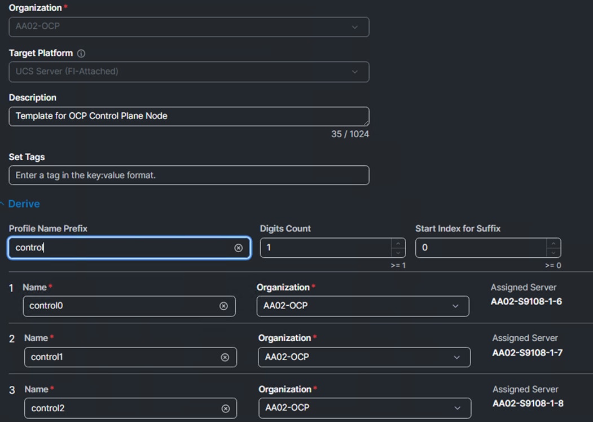The width and height of the screenshot is (593, 422).
Task: Open Organization dropdown for profile 3
Action: click(365, 408)
